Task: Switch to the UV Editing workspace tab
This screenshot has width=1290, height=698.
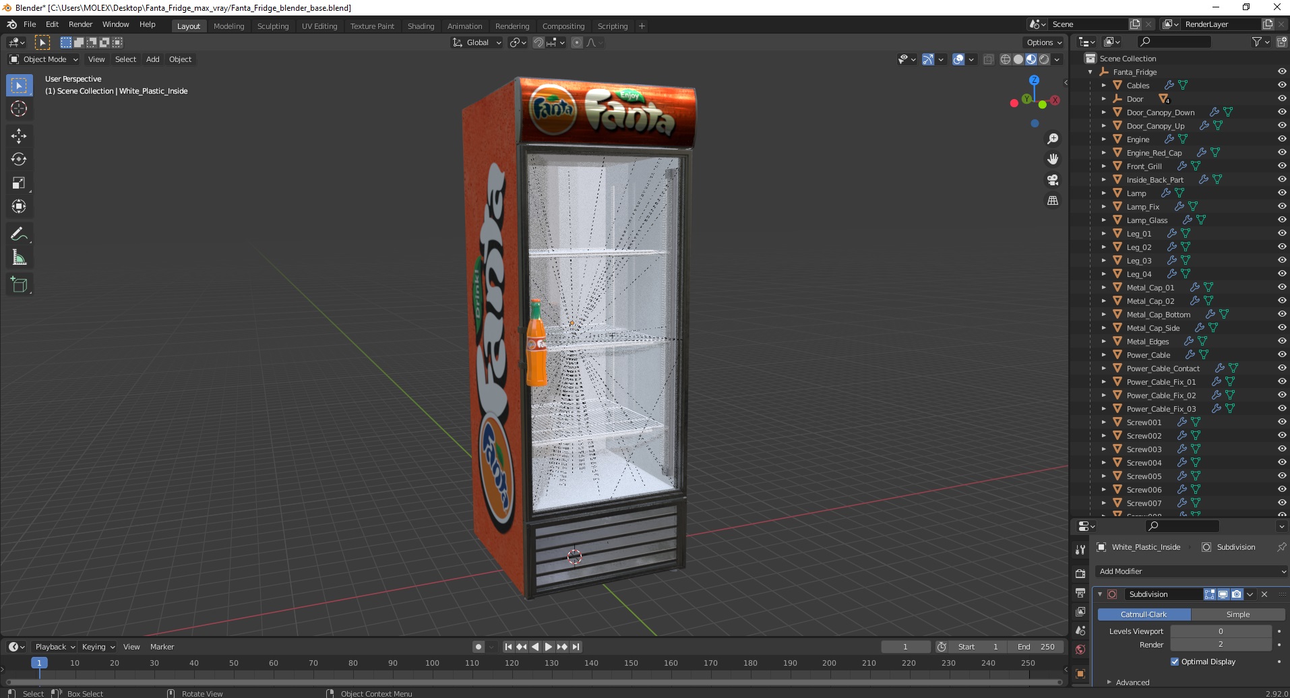Action: point(319,26)
